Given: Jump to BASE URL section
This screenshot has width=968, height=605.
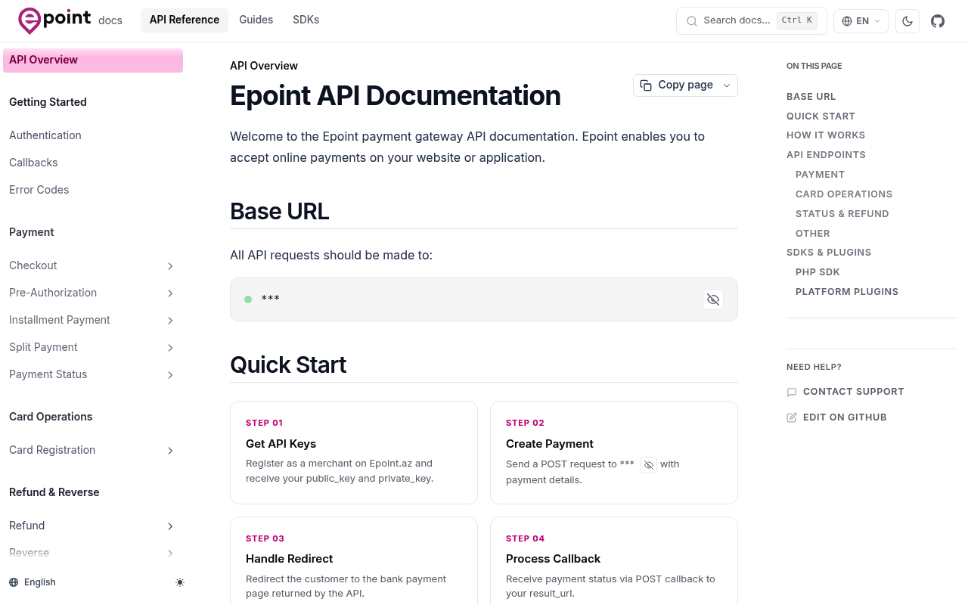Looking at the screenshot, I should click(x=811, y=97).
